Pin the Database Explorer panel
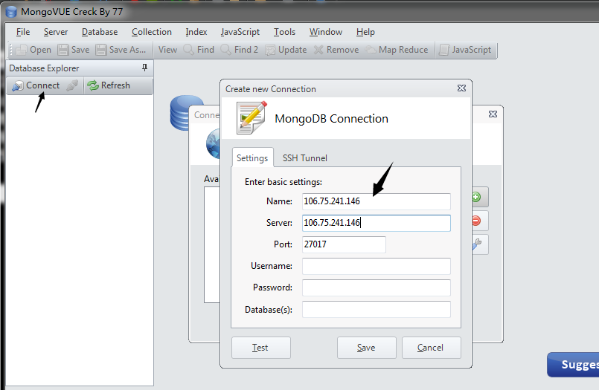Viewport: 599px width, 390px height. click(x=144, y=68)
